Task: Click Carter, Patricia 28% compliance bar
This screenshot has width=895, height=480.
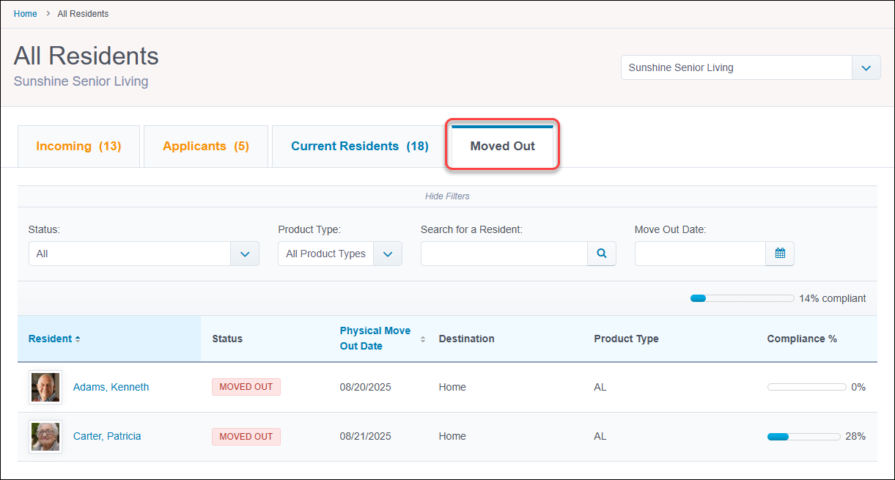Action: pos(803,436)
